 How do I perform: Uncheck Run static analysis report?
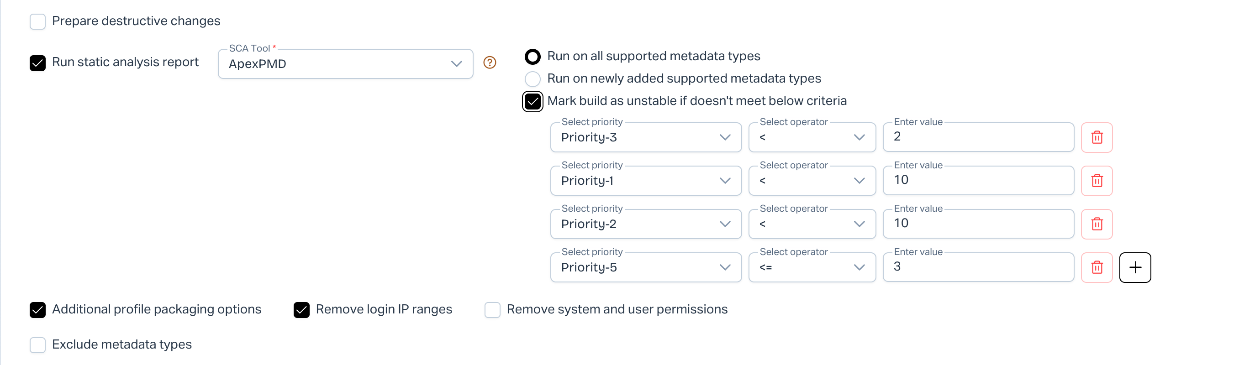click(37, 63)
